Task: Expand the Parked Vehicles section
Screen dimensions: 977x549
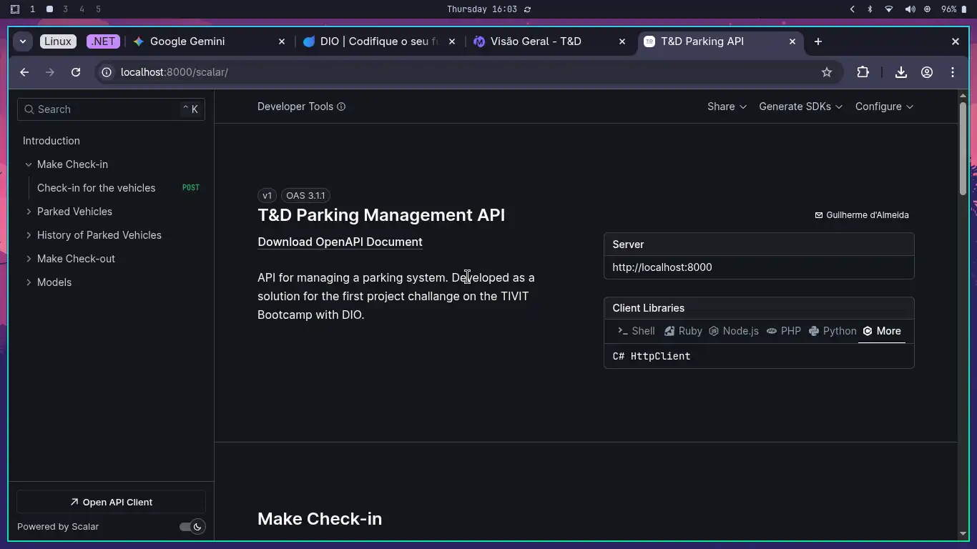Action: pyautogui.click(x=29, y=212)
